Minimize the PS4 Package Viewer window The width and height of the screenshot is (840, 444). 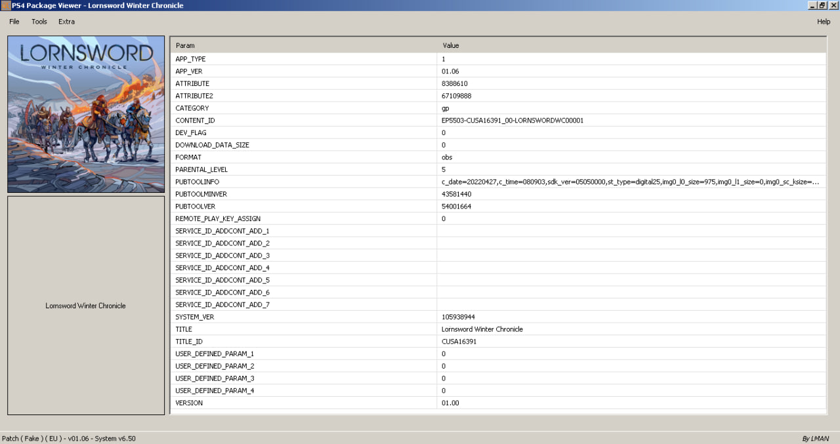point(812,5)
